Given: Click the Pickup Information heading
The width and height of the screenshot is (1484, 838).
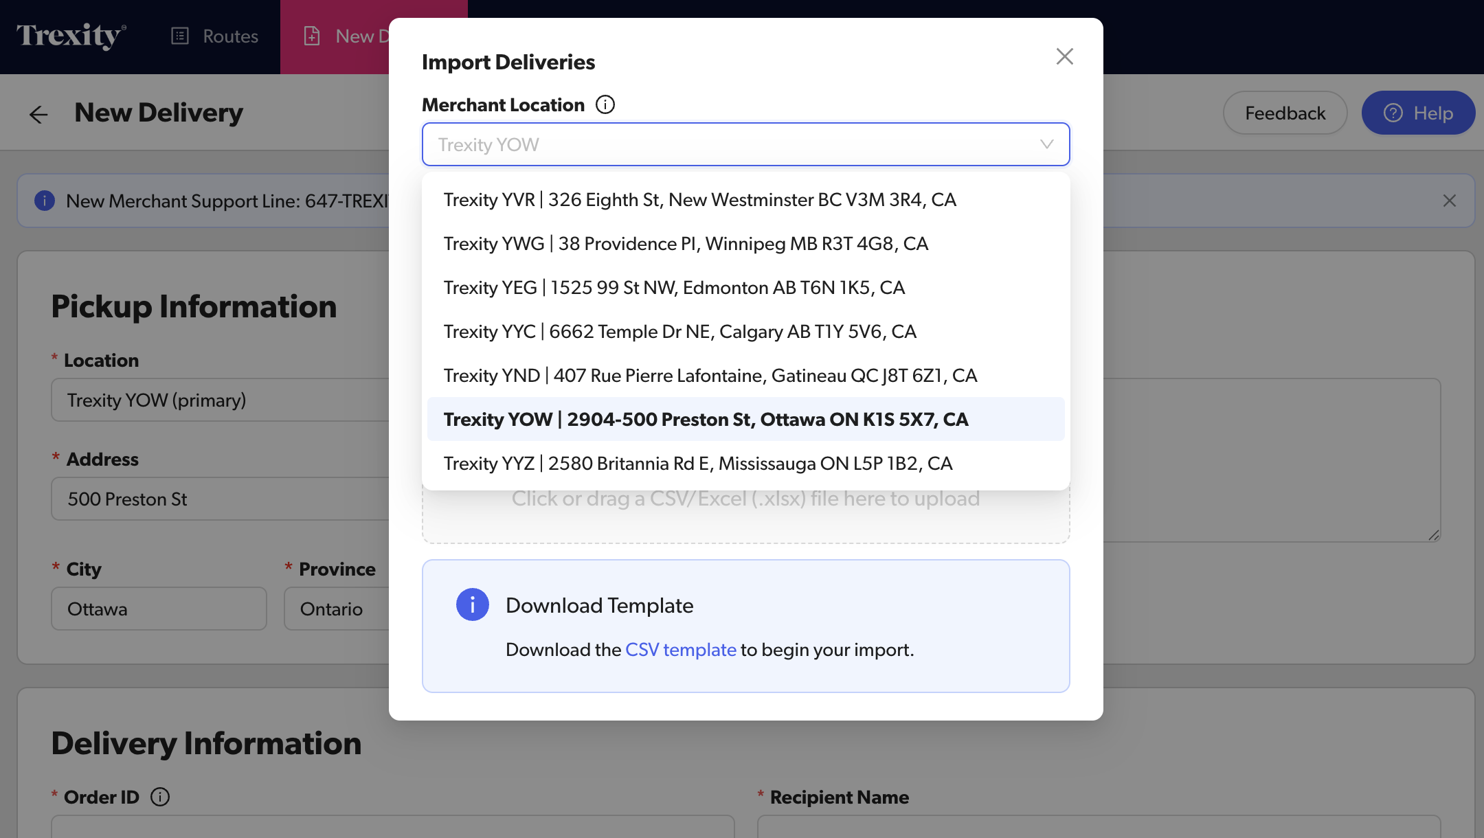Looking at the screenshot, I should coord(194,306).
